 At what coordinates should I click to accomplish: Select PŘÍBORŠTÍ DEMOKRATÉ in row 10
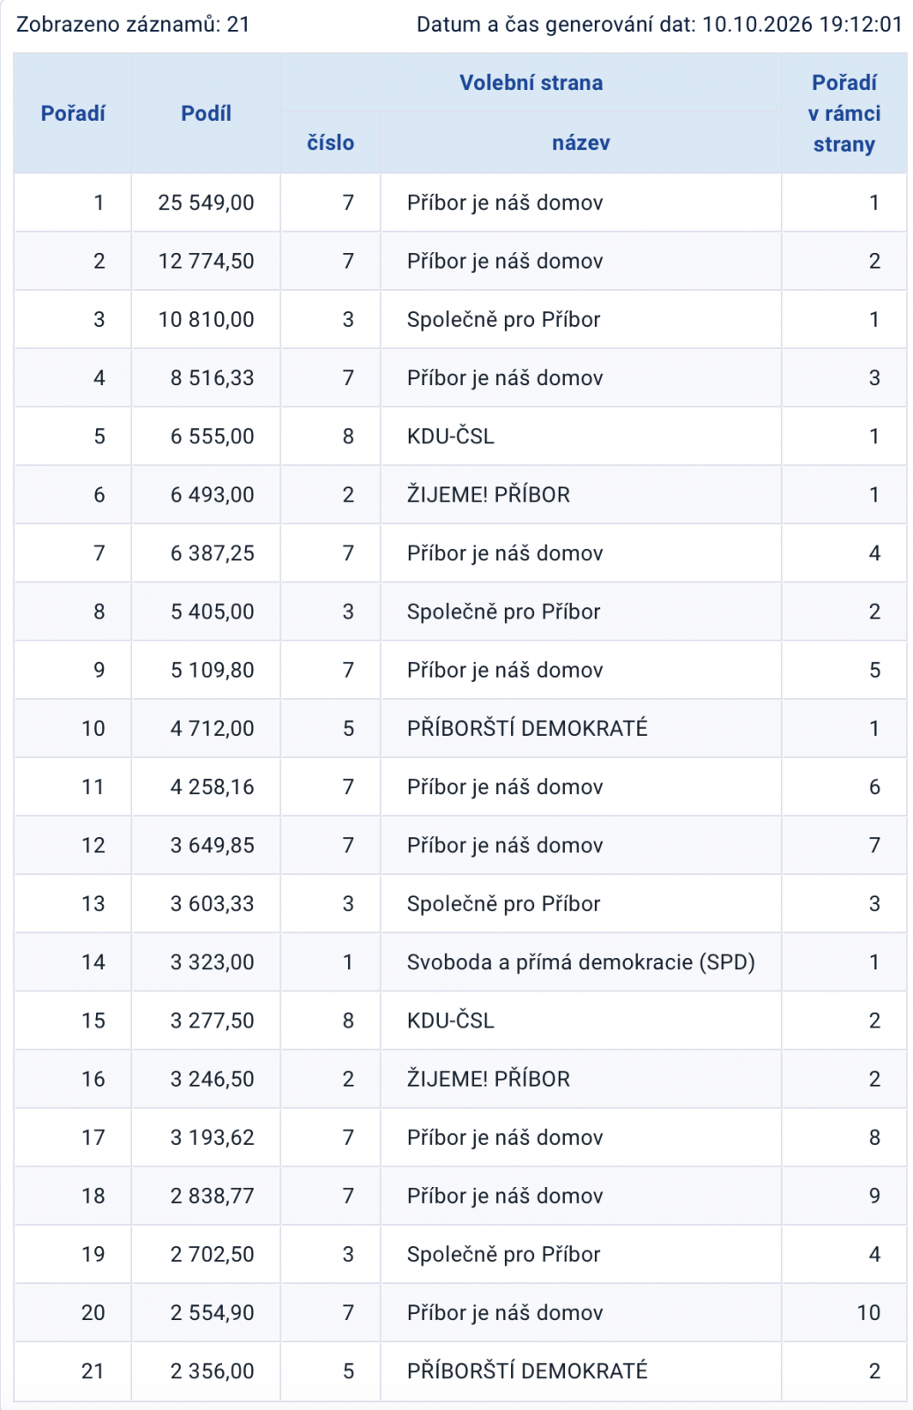pos(527,729)
